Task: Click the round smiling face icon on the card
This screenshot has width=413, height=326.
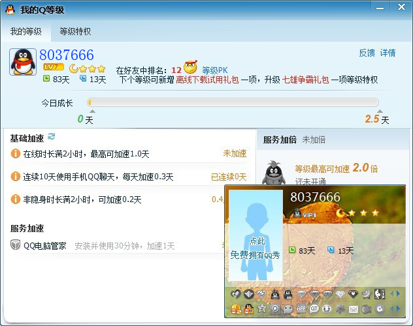Action: pos(327,308)
